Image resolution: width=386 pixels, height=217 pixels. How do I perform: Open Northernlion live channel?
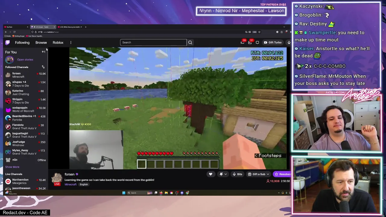25,181
